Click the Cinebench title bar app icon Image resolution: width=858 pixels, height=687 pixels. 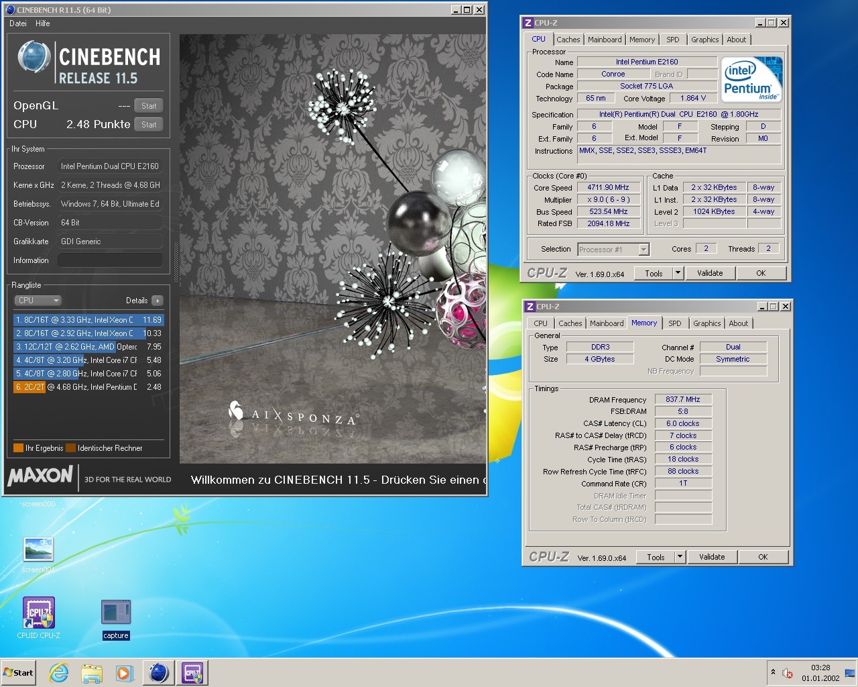10,10
